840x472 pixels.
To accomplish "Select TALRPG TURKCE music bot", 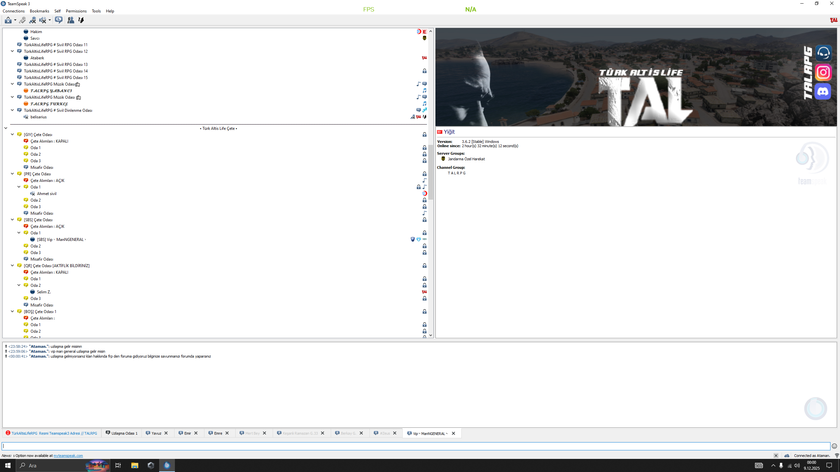I will 49,104.
